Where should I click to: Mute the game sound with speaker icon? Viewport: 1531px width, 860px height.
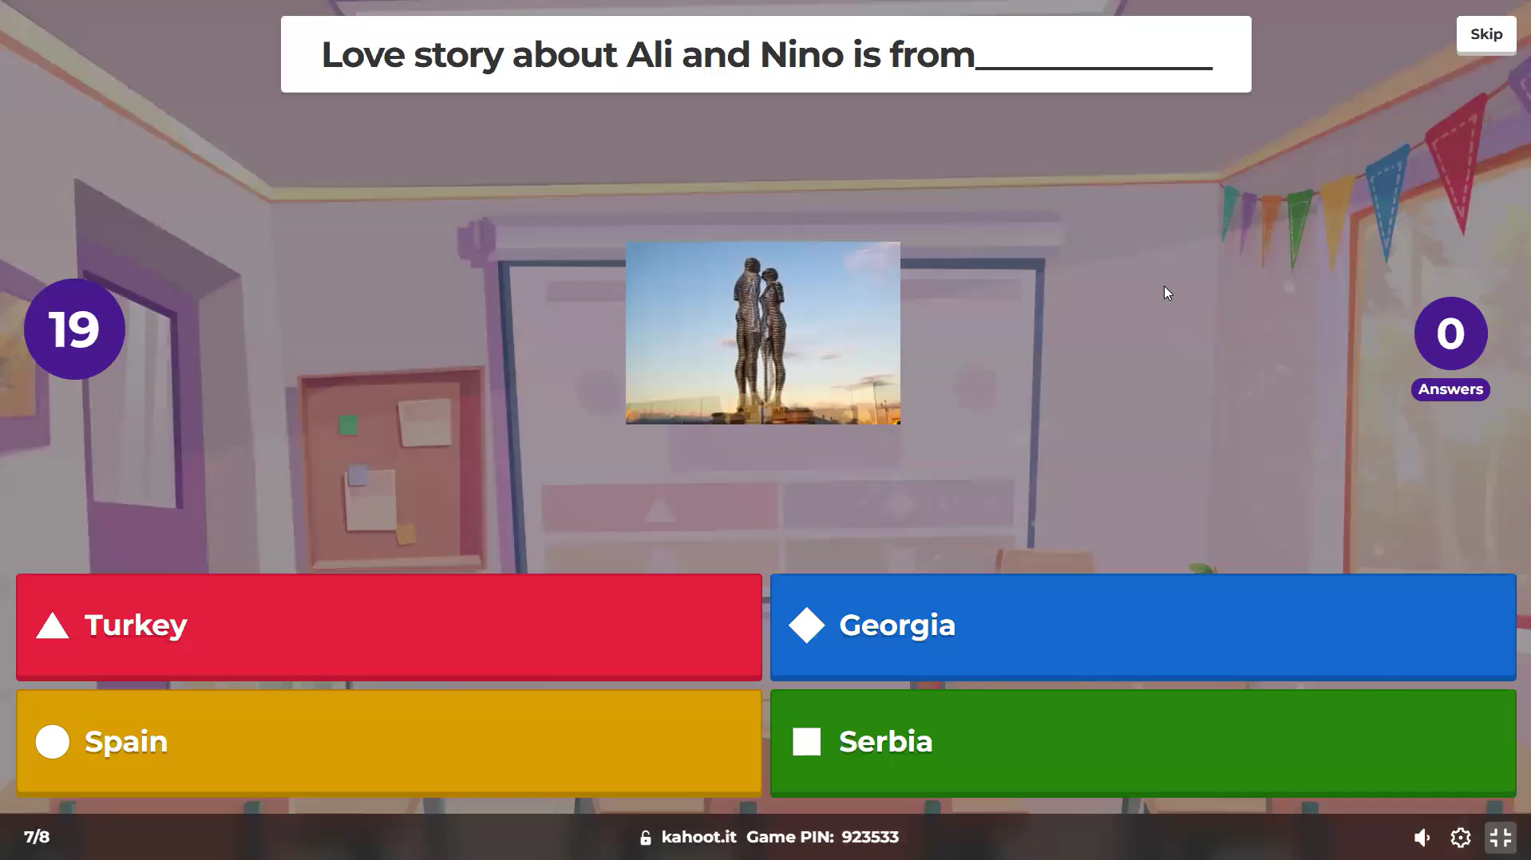1422,837
